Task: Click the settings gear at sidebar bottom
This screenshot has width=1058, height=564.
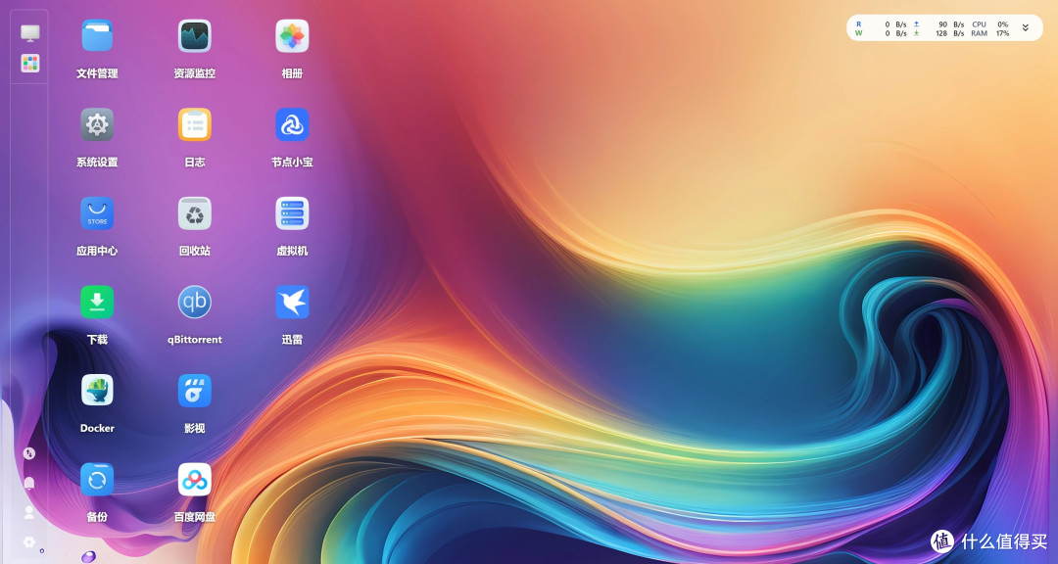Action: click(29, 541)
